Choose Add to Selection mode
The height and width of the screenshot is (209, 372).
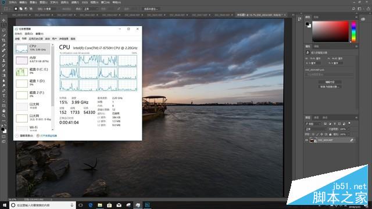[x=21, y=9]
